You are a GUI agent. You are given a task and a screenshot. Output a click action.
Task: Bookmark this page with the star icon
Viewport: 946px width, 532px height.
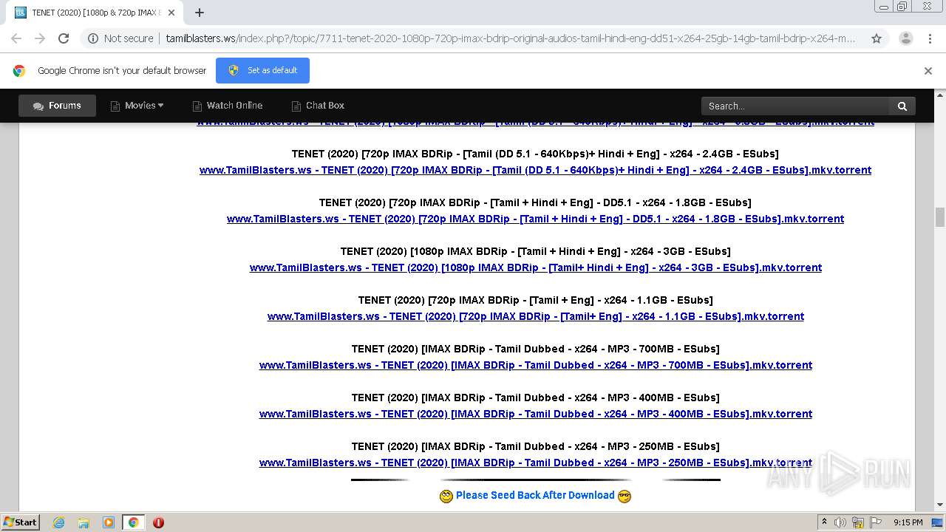pyautogui.click(x=877, y=38)
